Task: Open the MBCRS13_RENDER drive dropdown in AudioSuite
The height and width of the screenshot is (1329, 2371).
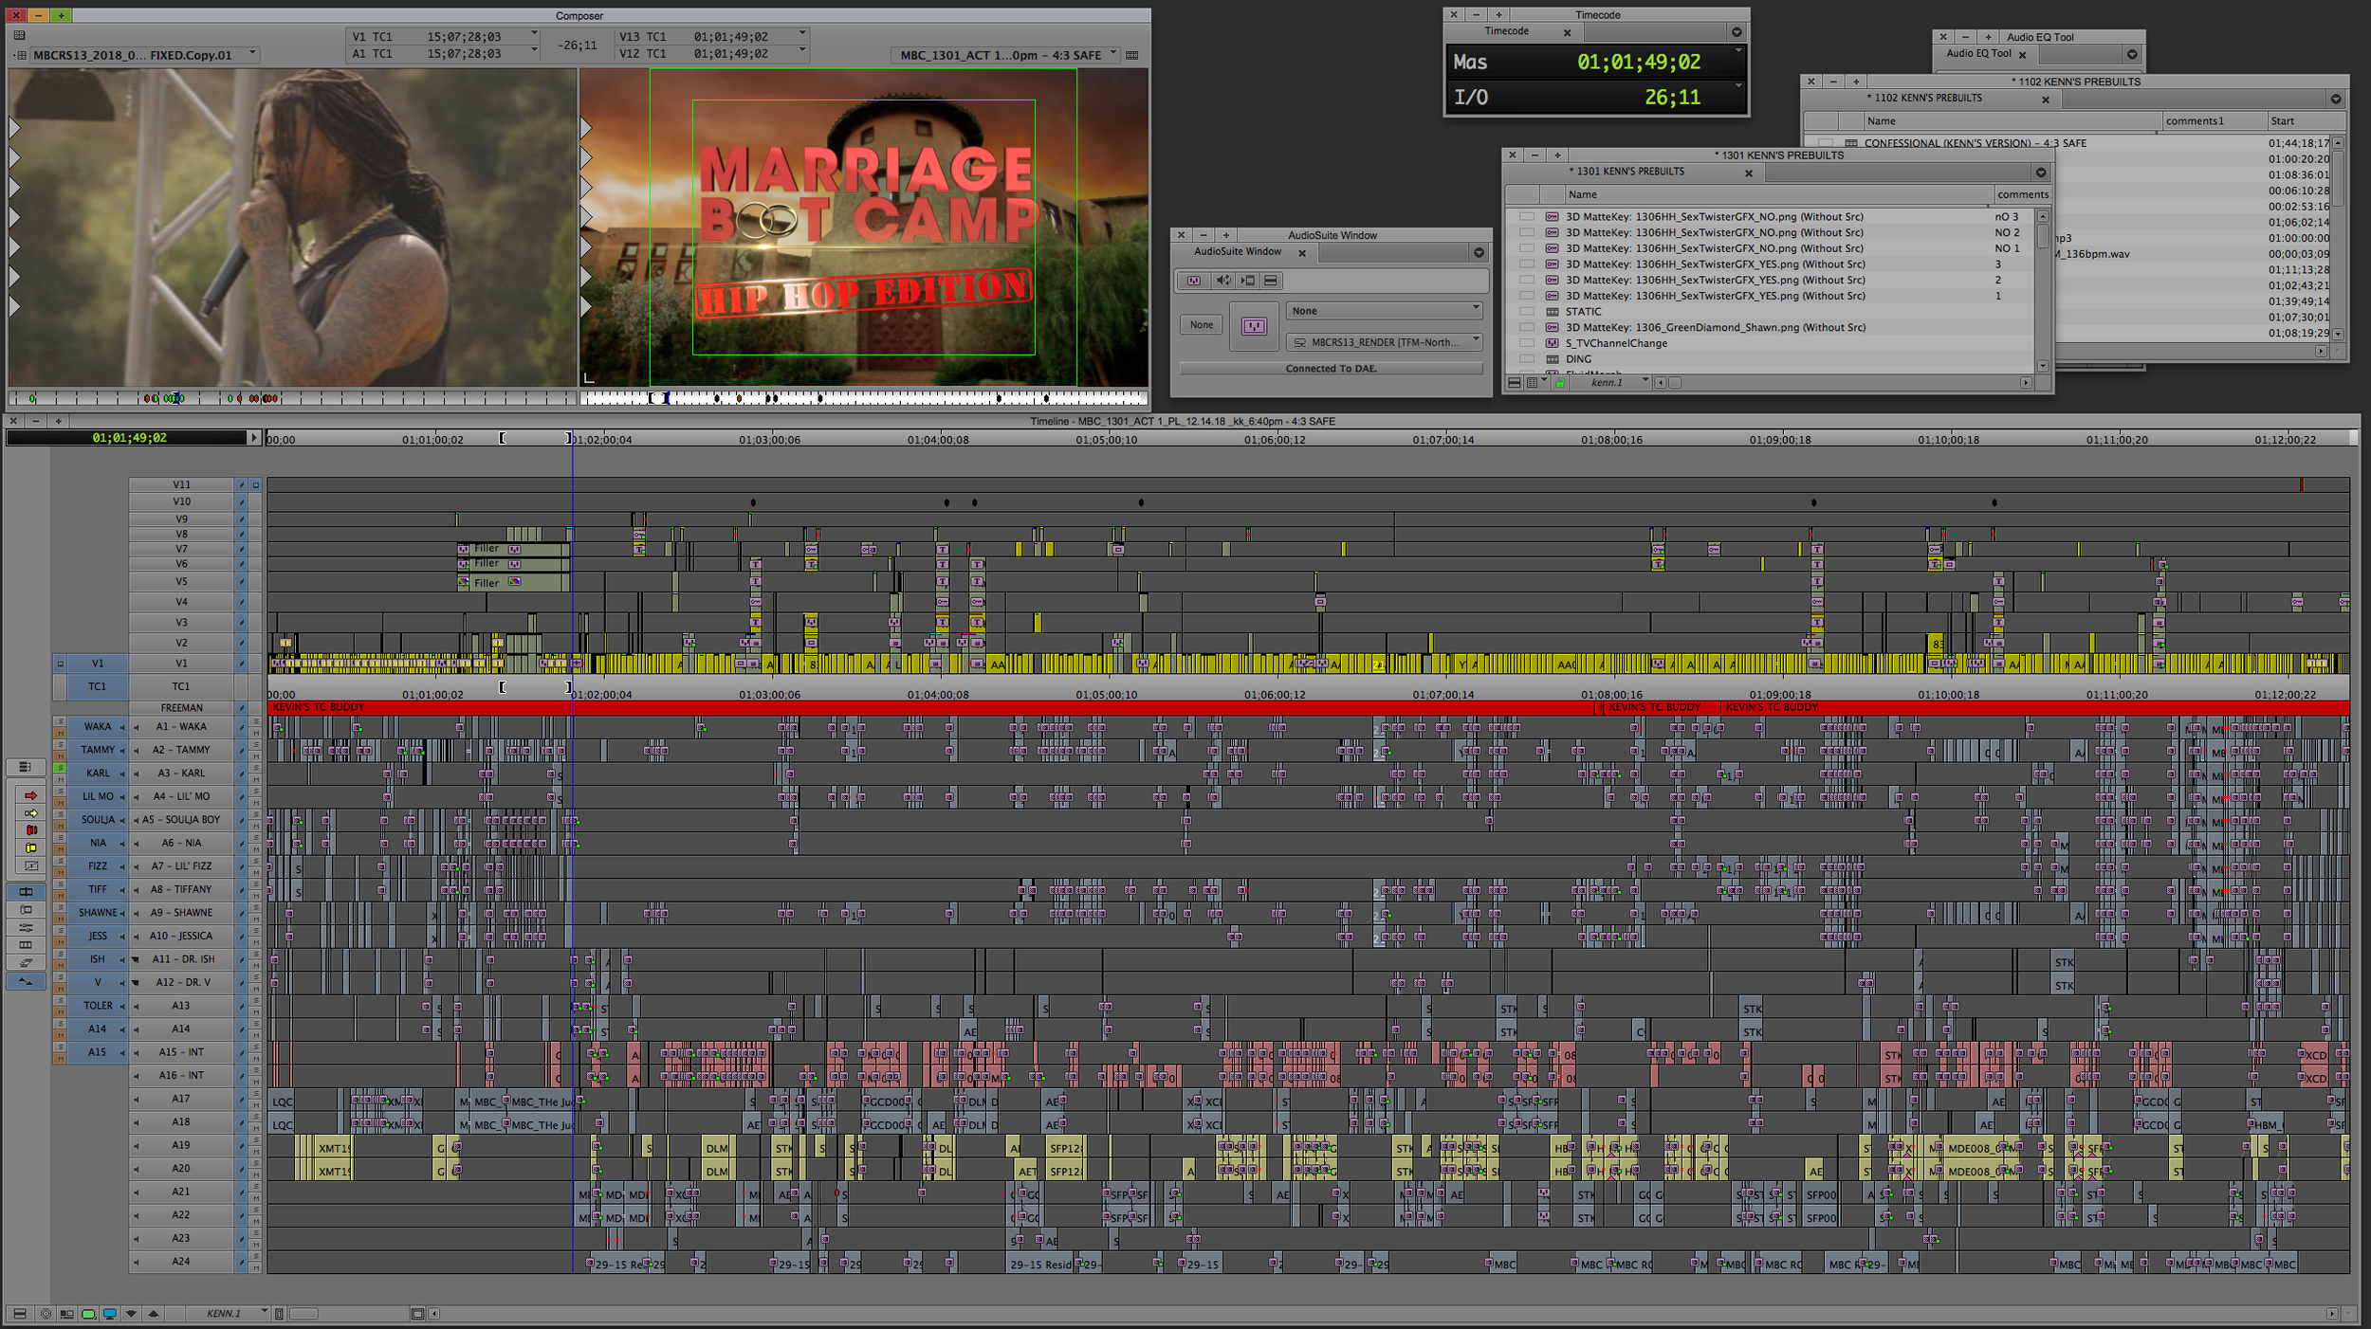Action: tap(1384, 342)
